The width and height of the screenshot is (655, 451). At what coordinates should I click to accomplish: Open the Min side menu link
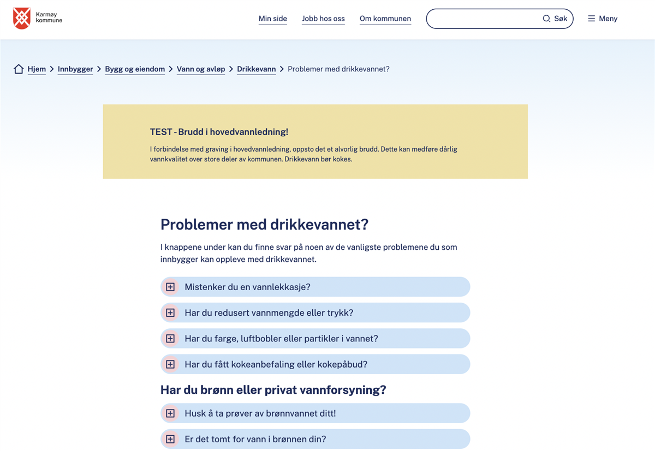pyautogui.click(x=272, y=19)
